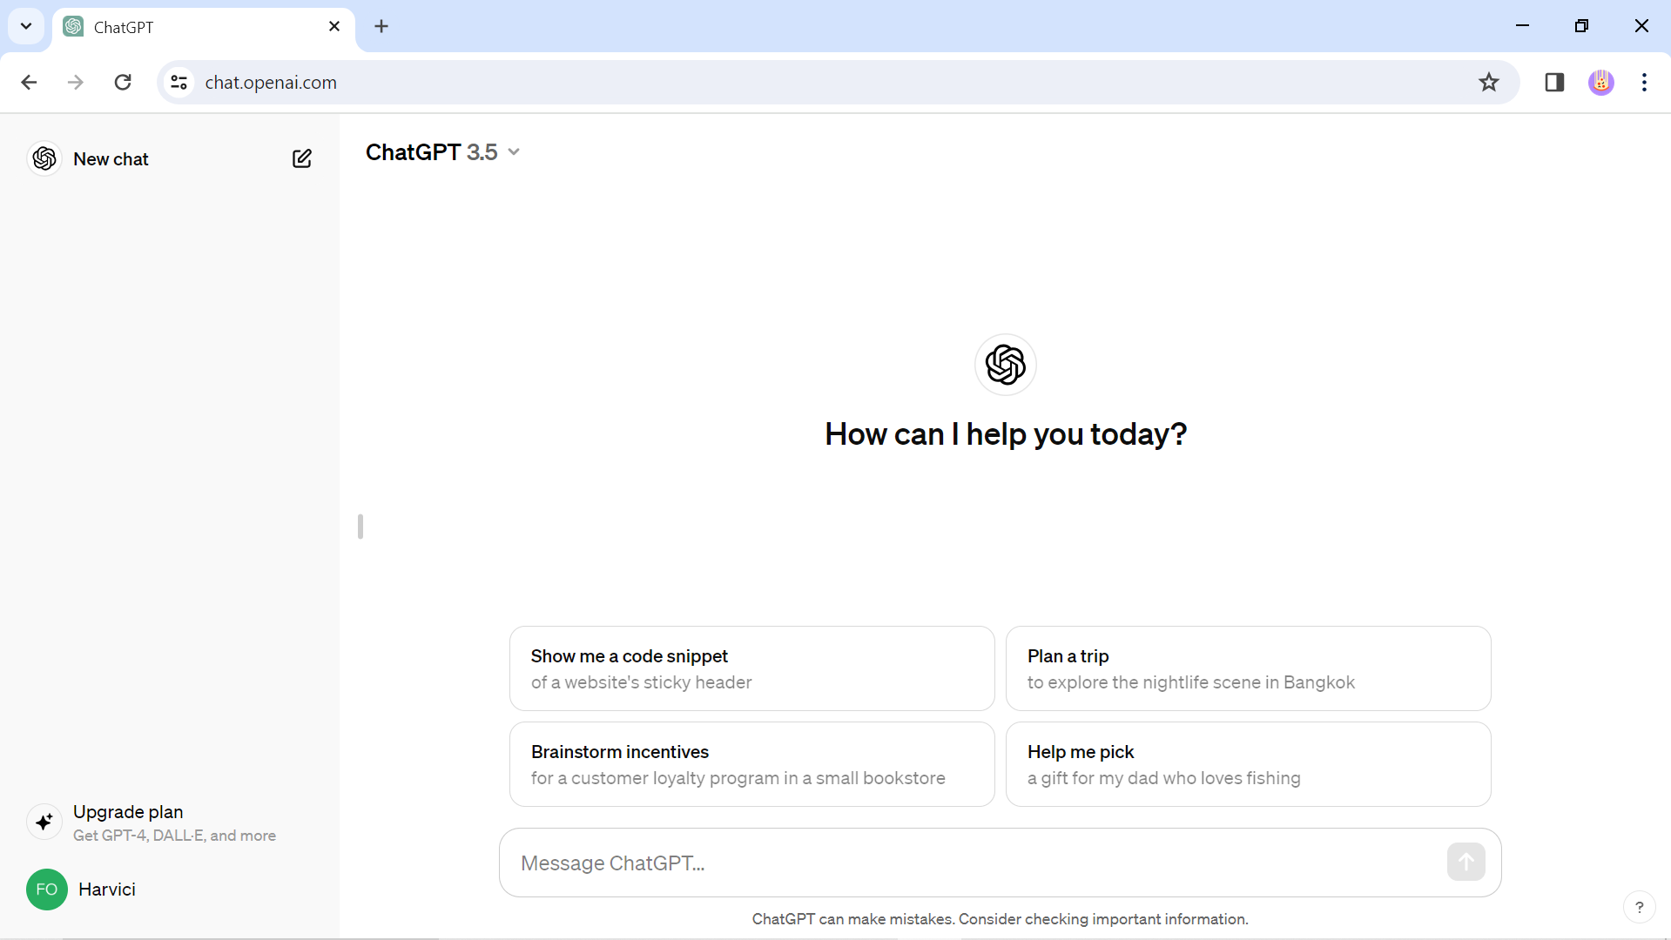This screenshot has width=1671, height=940.
Task: Open Upgrade plan for GPT-4 access
Action: coord(170,822)
